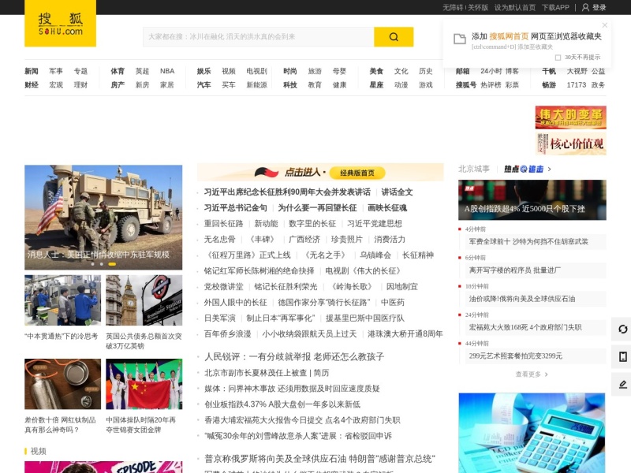Open 普京称俄罗斯将向美 headline
Image resolution: width=631 pixels, height=473 pixels.
(319, 459)
